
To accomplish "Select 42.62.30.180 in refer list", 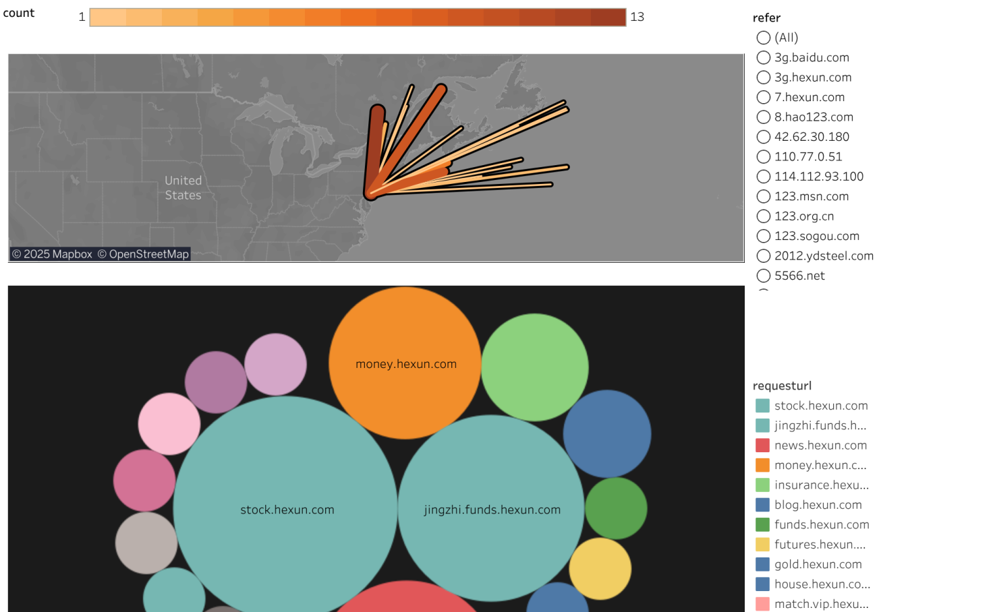I will pyautogui.click(x=764, y=137).
